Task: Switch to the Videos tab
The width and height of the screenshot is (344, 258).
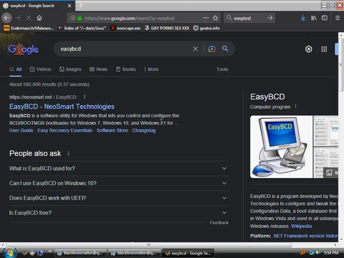Action: point(40,69)
